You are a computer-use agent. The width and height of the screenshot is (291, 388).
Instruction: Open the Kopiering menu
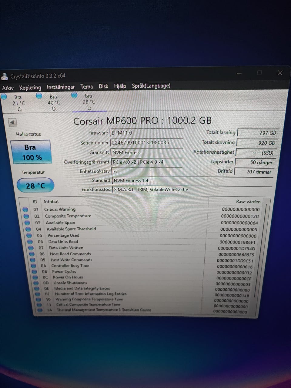coord(30,88)
